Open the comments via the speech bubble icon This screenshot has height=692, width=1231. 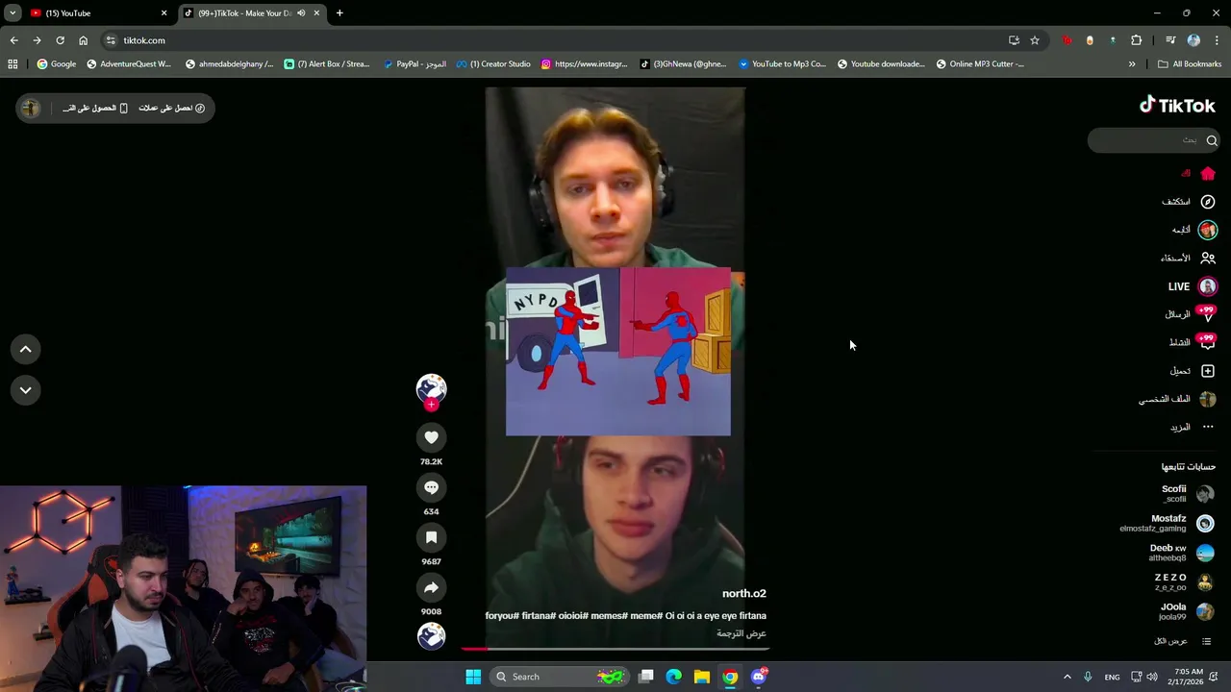coord(431,487)
